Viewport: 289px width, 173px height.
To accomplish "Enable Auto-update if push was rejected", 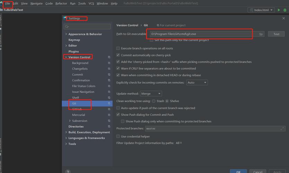I will click(x=118, y=108).
